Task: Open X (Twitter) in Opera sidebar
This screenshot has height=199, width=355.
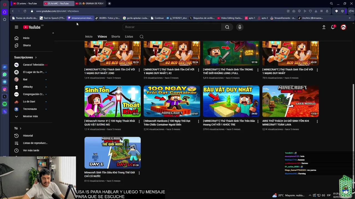Action: 4,97
